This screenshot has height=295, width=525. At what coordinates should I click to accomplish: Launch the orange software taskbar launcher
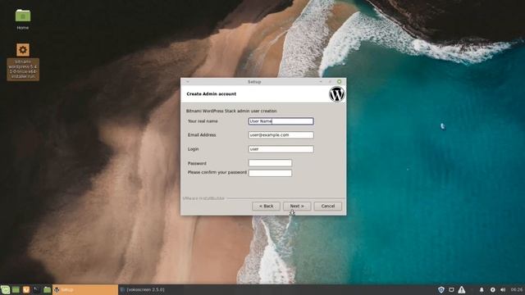(26, 289)
